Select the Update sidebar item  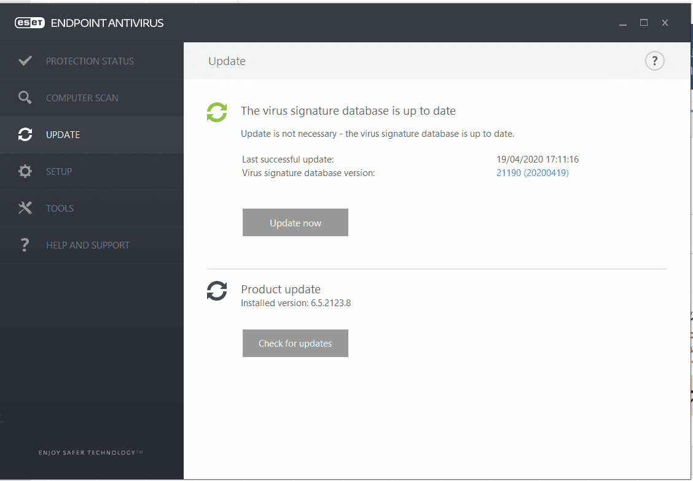pos(63,135)
